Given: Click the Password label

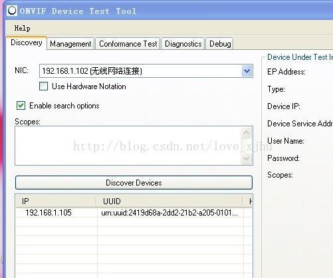Looking at the screenshot, I should (283, 158).
